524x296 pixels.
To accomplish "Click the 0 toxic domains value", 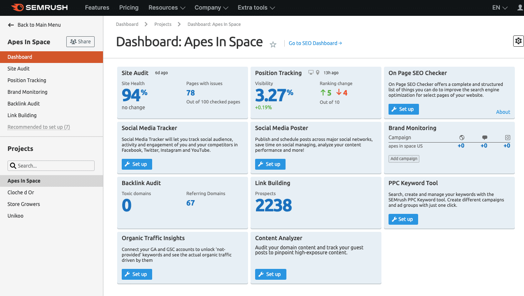I will (x=127, y=206).
